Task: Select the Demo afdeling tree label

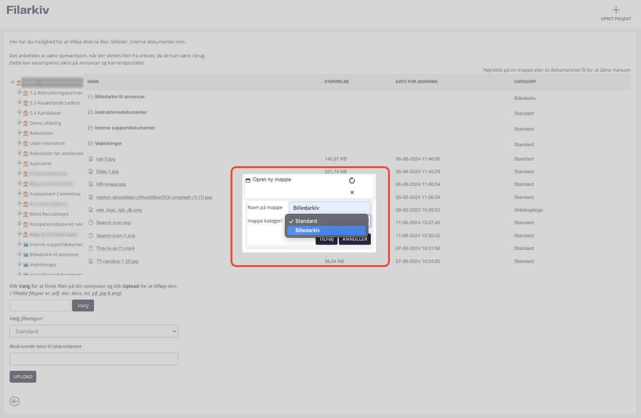Action: tap(45, 123)
